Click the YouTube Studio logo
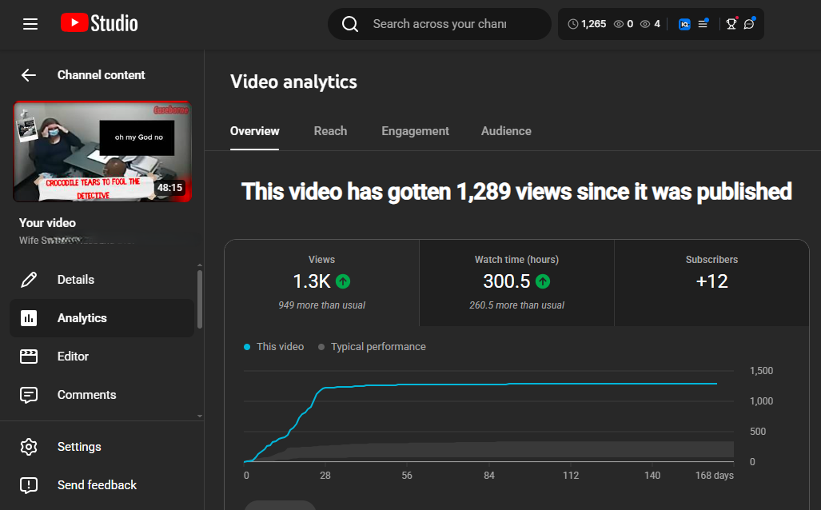 pyautogui.click(x=99, y=24)
